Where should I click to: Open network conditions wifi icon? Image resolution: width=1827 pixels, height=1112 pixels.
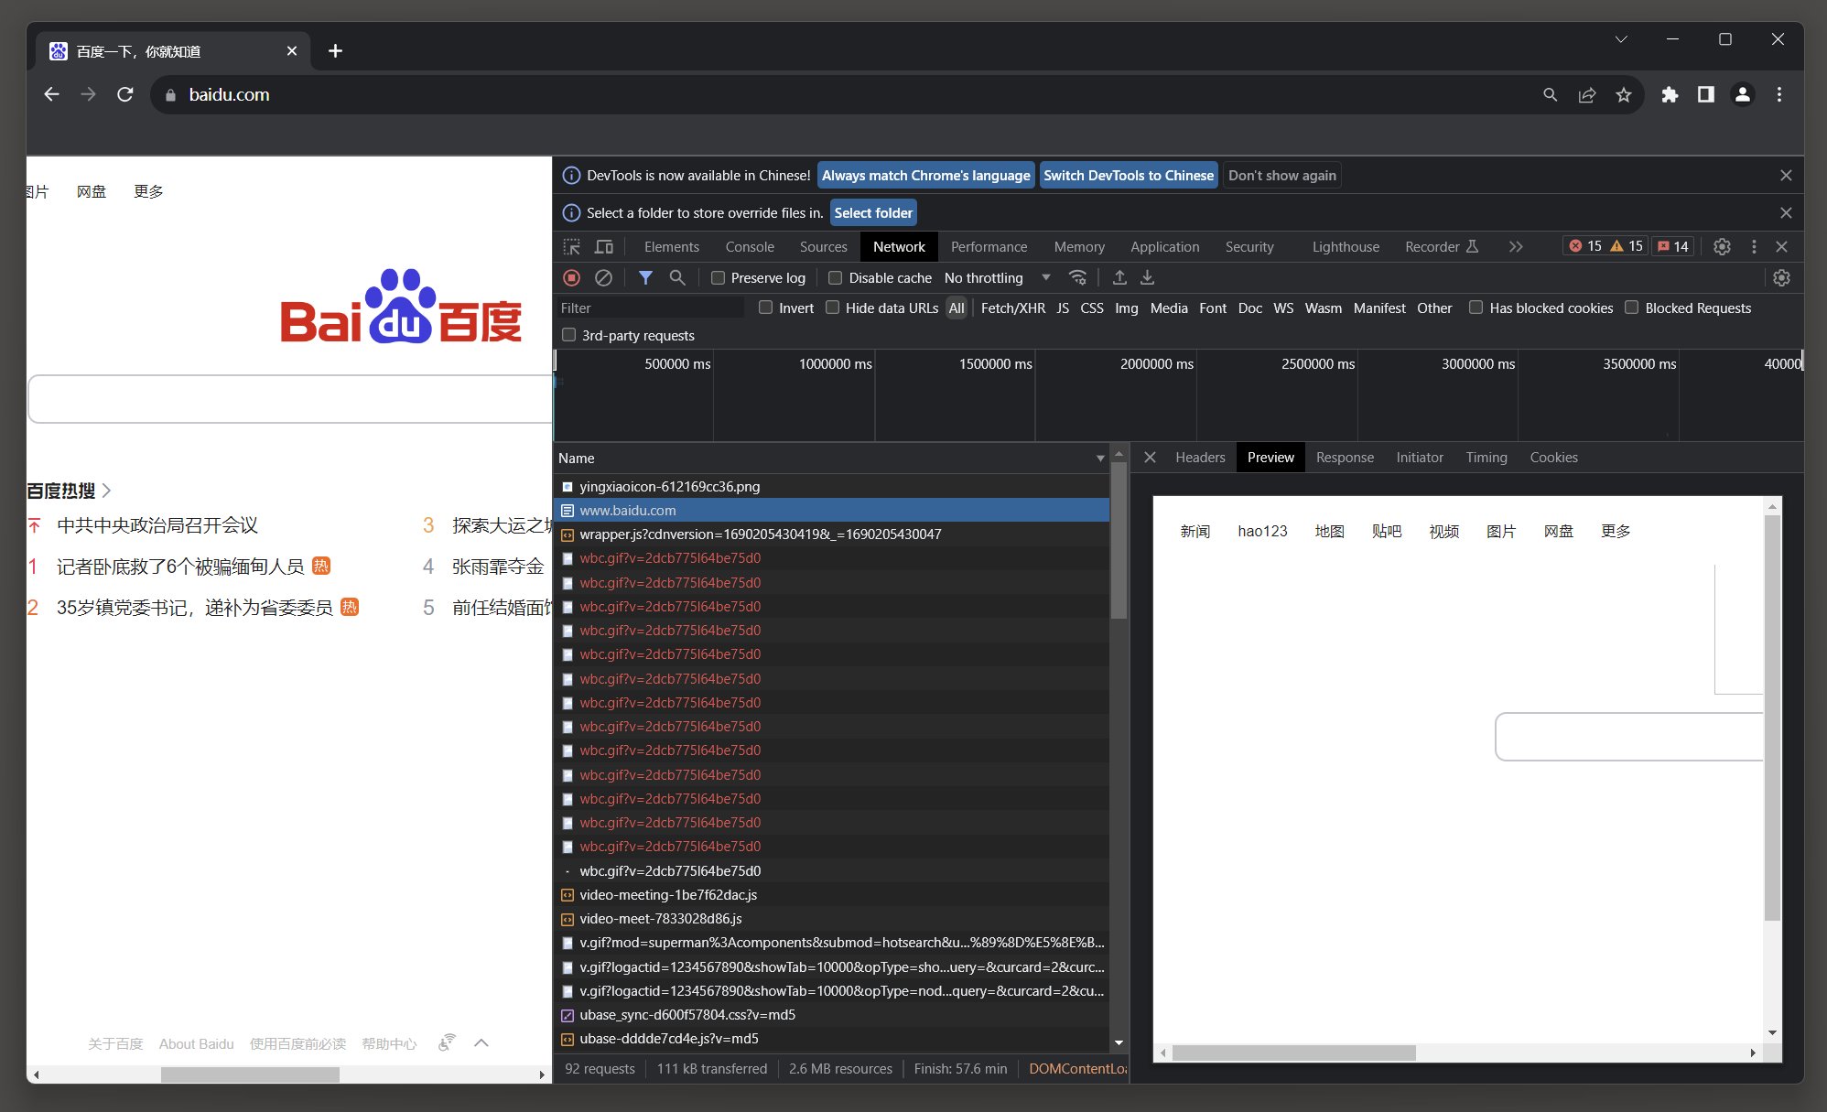click(1077, 277)
